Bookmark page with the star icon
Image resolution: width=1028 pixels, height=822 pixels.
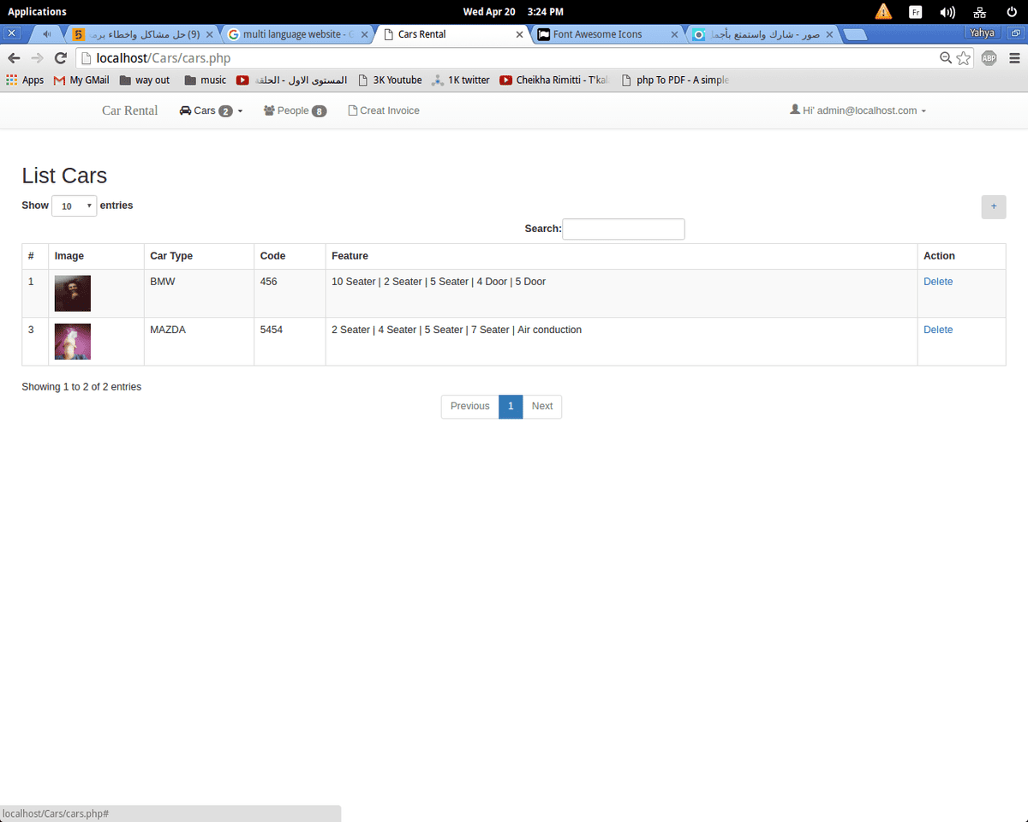pyautogui.click(x=964, y=58)
